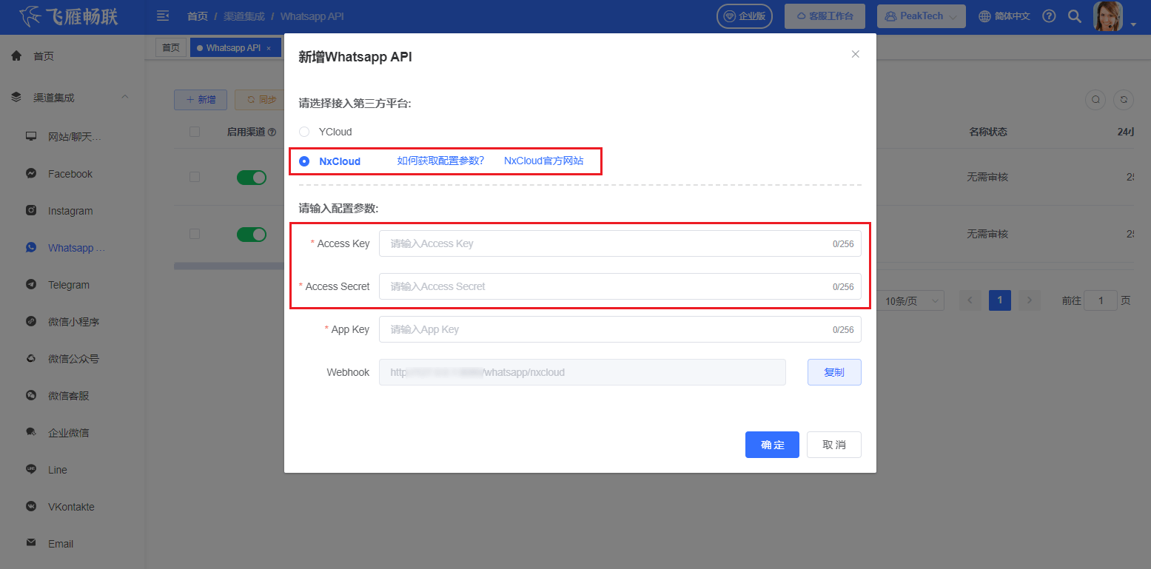The width and height of the screenshot is (1151, 569).
Task: Click the App Key input field
Action: [620, 329]
